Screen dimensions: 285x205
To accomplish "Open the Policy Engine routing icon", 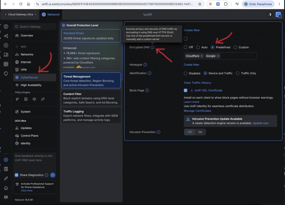I will [x=43, y=99].
